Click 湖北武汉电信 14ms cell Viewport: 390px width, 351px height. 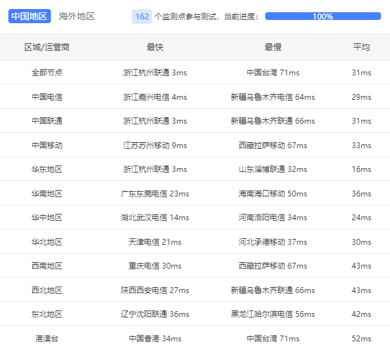click(x=154, y=217)
